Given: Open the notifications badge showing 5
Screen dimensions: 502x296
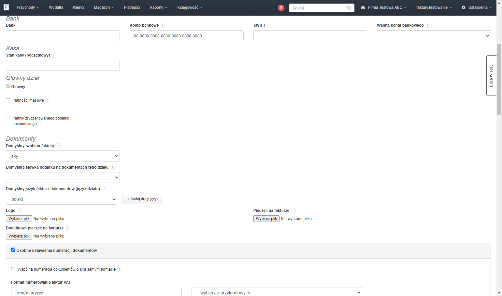Looking at the screenshot, I should coord(281,8).
